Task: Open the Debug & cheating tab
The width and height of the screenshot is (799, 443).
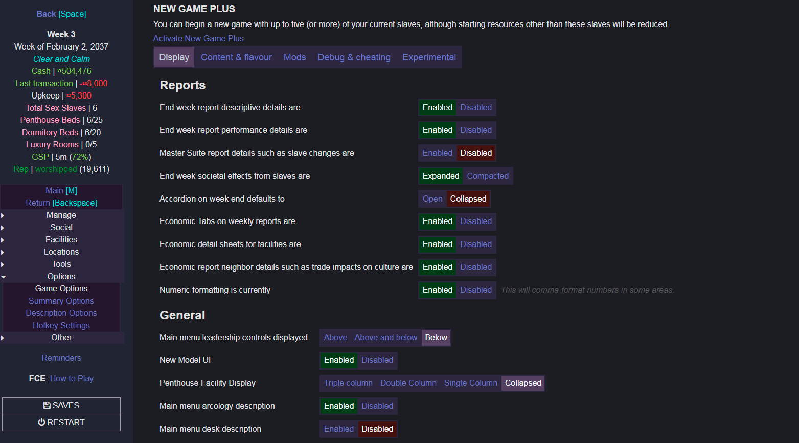Action: [x=354, y=57]
